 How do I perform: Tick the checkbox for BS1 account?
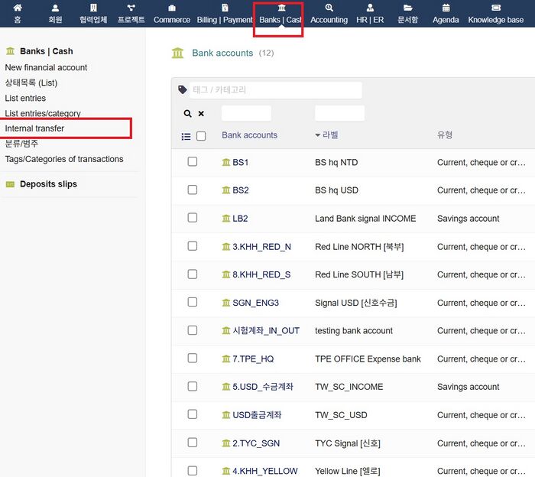click(x=193, y=162)
